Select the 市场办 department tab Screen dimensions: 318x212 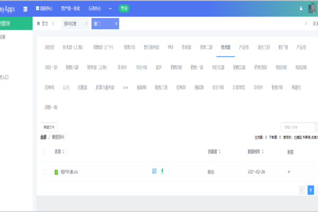122,67
